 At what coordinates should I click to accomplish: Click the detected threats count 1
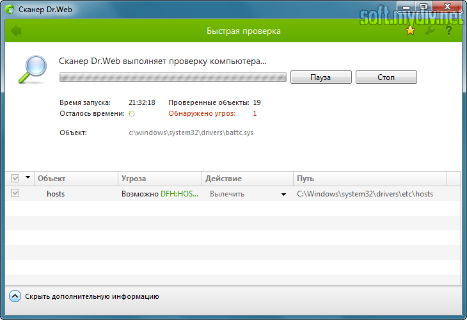point(255,113)
